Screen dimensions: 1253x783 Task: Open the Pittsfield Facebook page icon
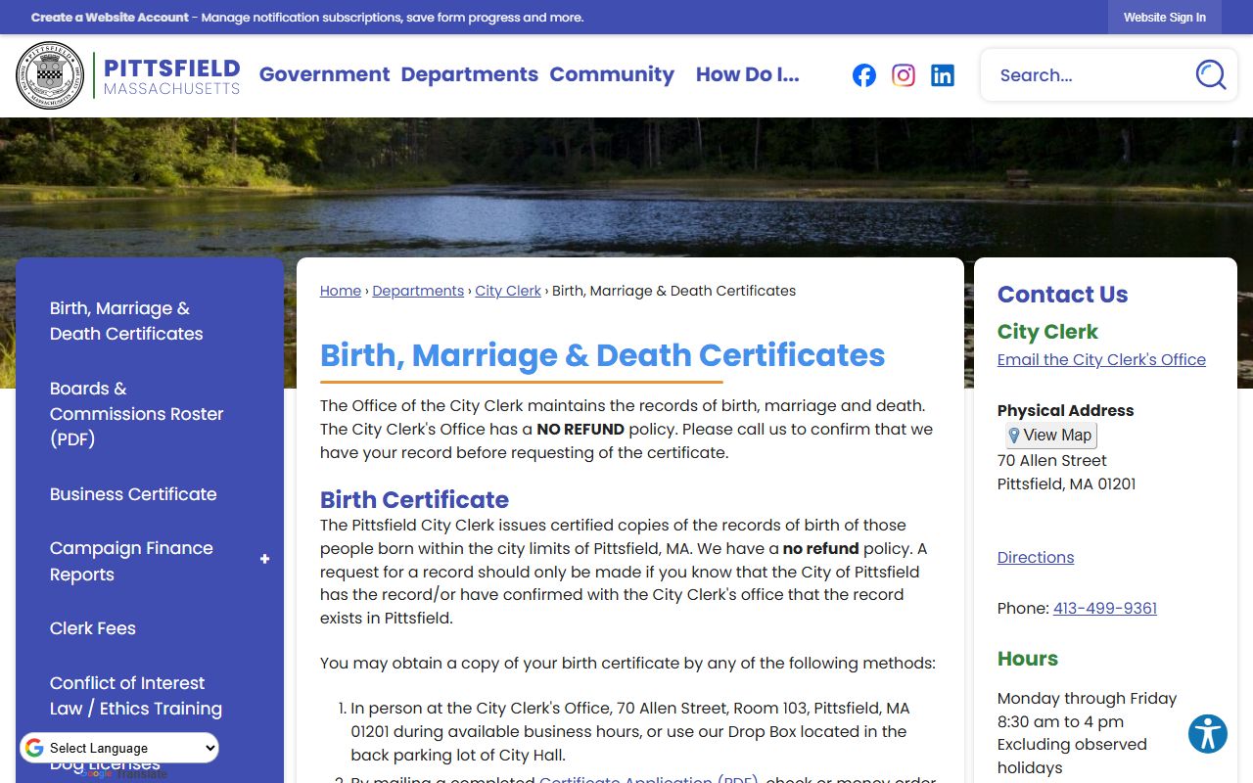(x=863, y=75)
